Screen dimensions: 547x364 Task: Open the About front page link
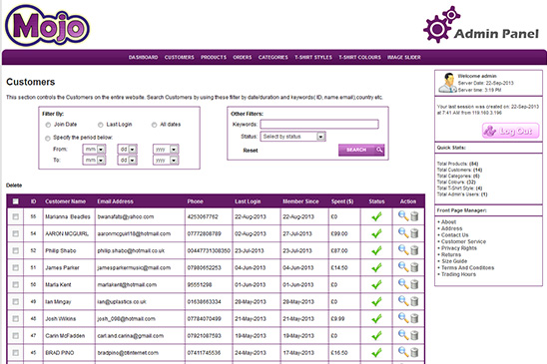448,221
